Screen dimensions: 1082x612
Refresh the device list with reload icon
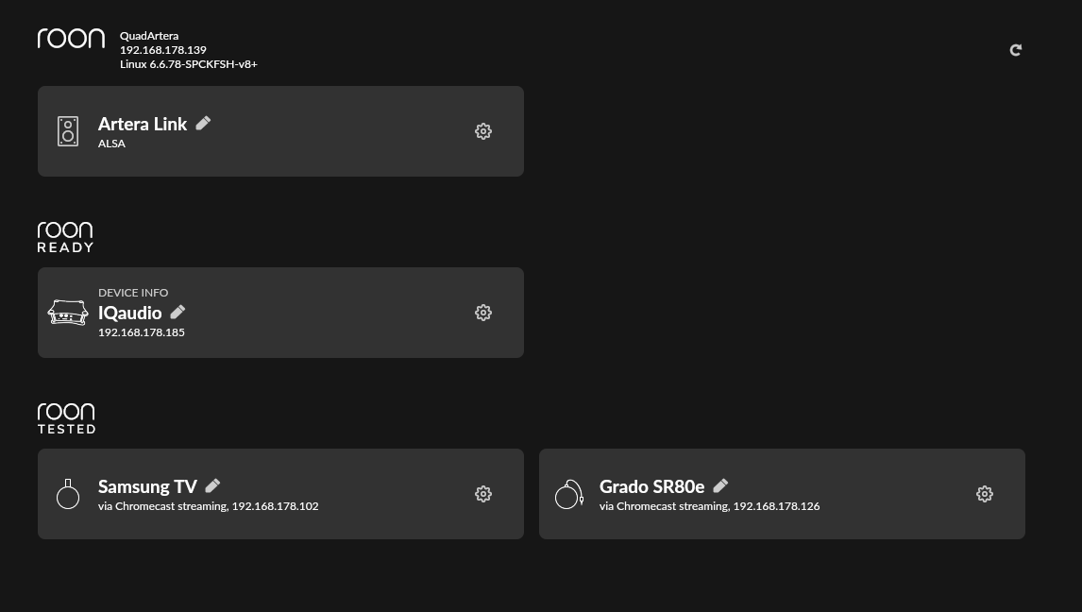(1016, 50)
